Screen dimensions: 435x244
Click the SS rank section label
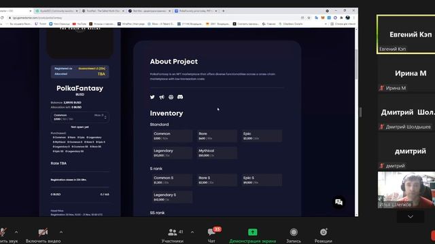pyautogui.click(x=157, y=213)
